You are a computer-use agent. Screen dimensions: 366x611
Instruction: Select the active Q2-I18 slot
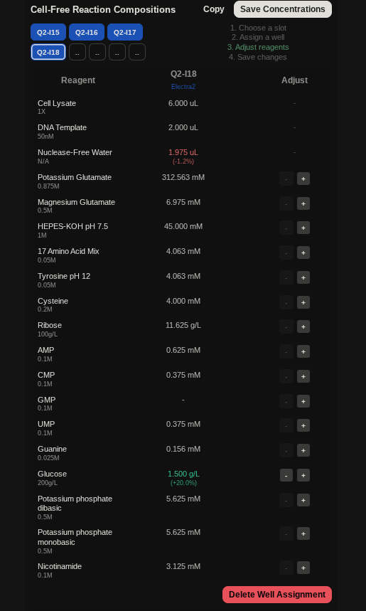tap(48, 52)
